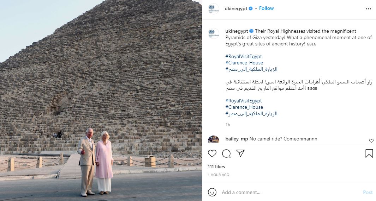Open comments via the speech bubble icon
The height and width of the screenshot is (201, 376).
pyautogui.click(x=226, y=153)
